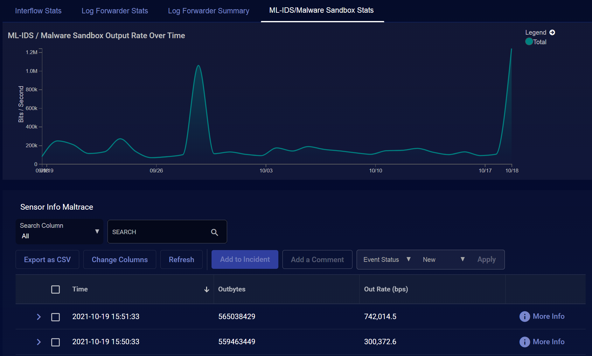Screen dimensions: 592x356
Task: Sort by the Time column header
Action: click(80, 289)
